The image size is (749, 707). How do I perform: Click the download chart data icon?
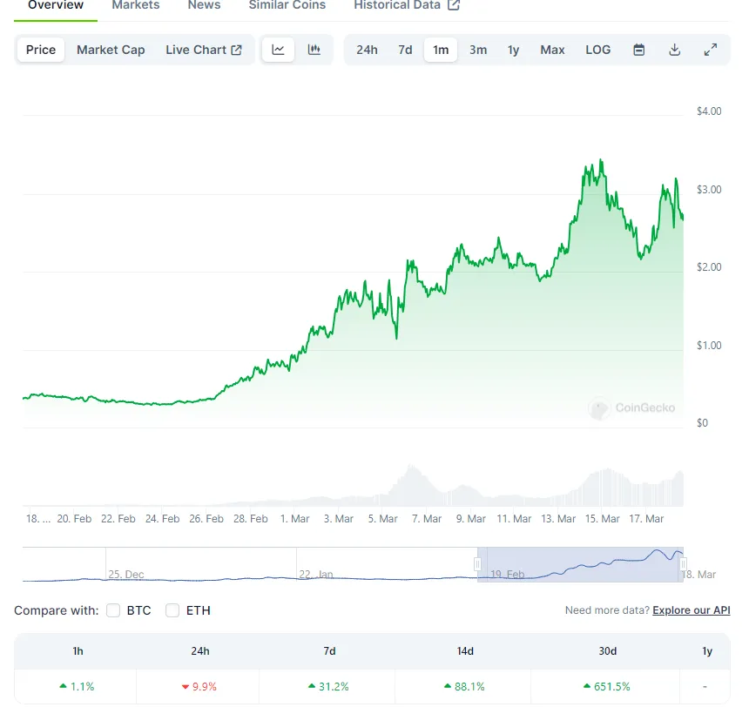pyautogui.click(x=674, y=50)
